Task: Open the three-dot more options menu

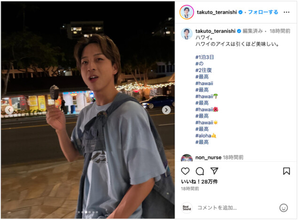Action: [x=286, y=12]
